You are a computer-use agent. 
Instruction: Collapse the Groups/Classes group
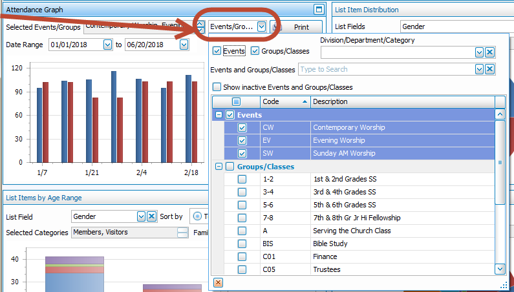click(x=219, y=167)
